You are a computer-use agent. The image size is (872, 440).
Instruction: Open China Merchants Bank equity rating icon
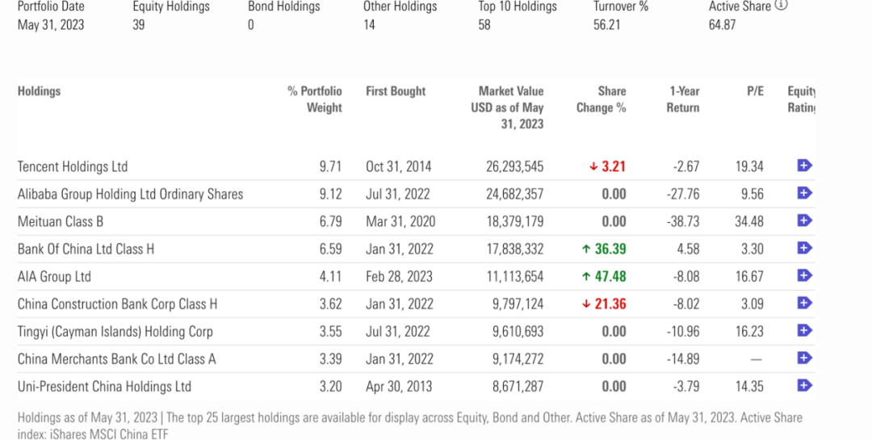click(804, 358)
